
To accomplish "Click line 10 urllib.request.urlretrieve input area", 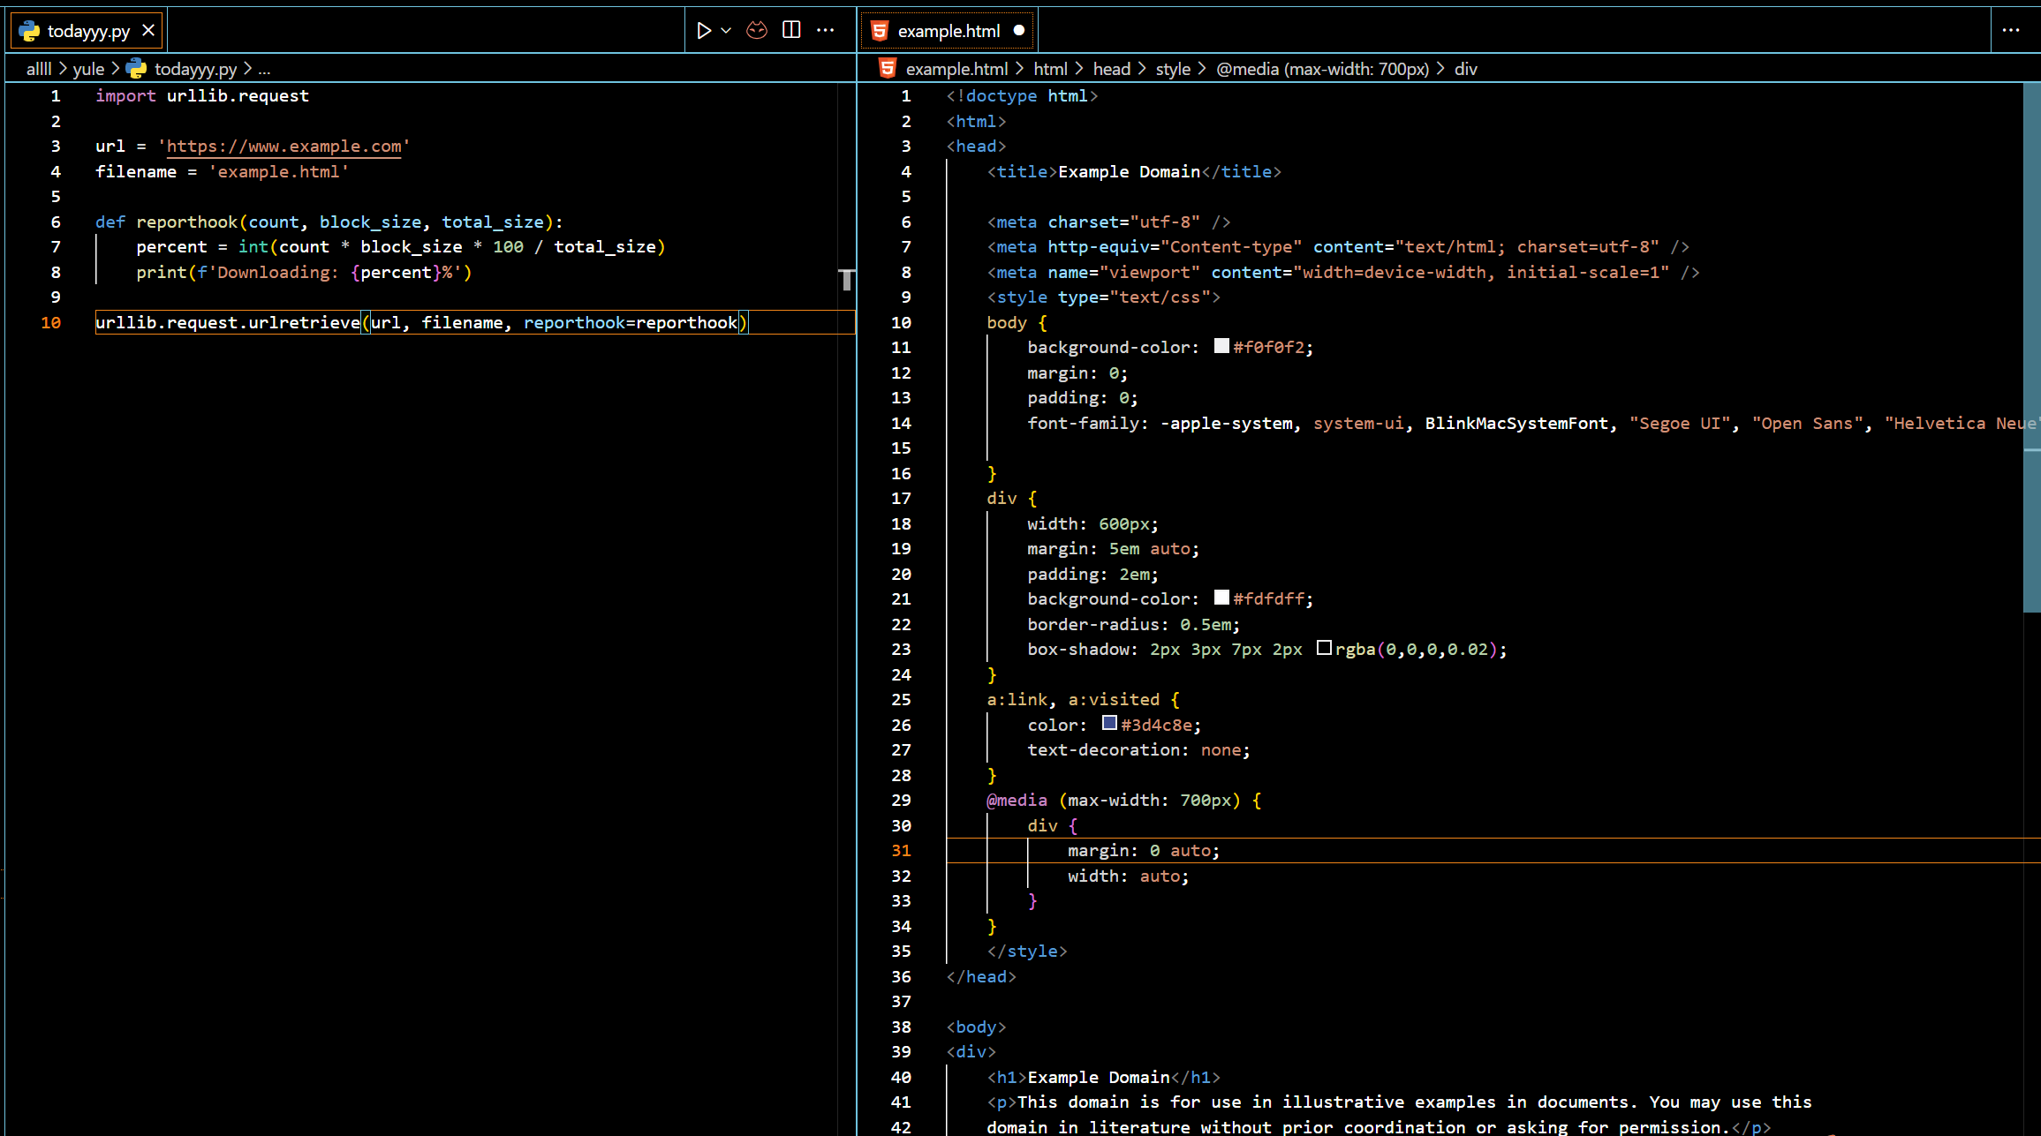I will coord(420,322).
